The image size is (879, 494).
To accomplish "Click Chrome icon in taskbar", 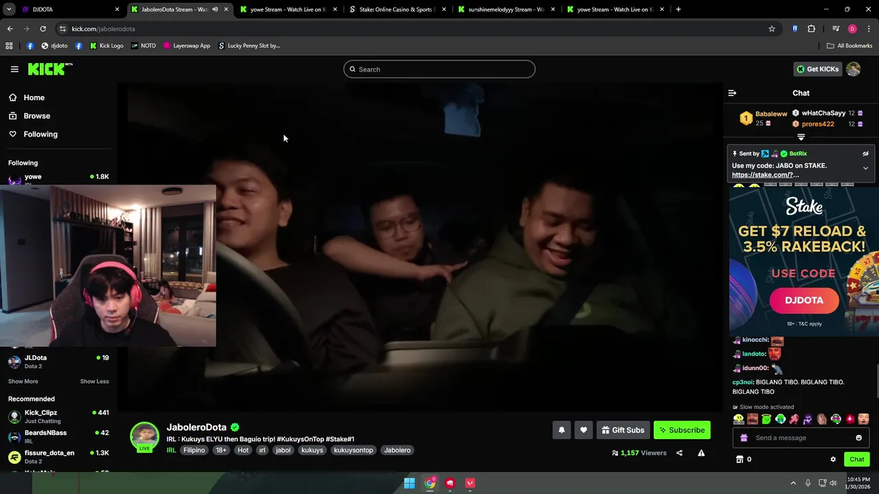I will 430,483.
